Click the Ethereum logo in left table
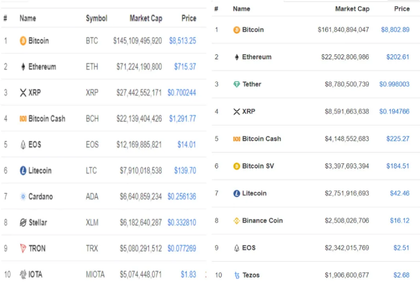Viewport: 420px width, 287px height. (x=23, y=67)
